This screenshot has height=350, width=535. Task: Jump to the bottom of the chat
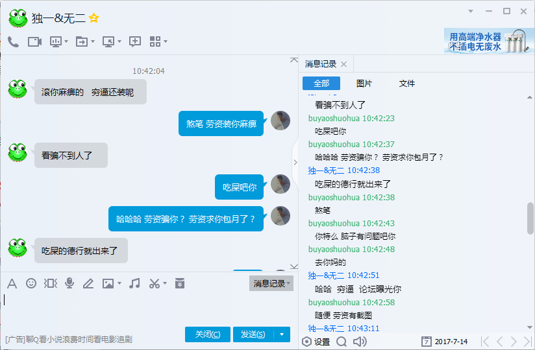click(293, 266)
